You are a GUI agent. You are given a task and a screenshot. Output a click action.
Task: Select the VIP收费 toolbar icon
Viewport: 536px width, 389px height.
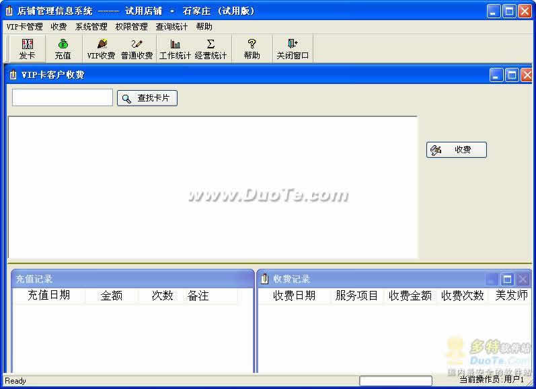(x=101, y=49)
